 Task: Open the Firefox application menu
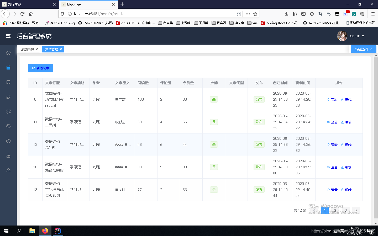pyautogui.click(x=373, y=14)
